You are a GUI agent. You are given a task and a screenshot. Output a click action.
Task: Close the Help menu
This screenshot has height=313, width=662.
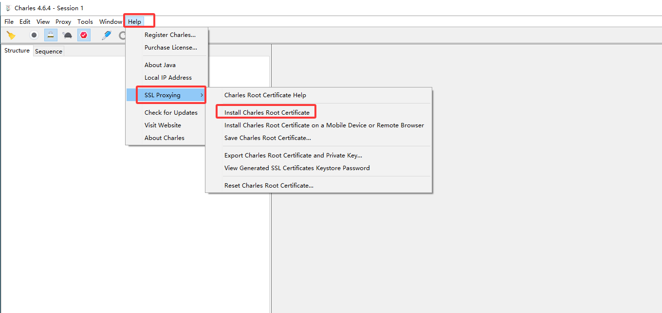135,22
